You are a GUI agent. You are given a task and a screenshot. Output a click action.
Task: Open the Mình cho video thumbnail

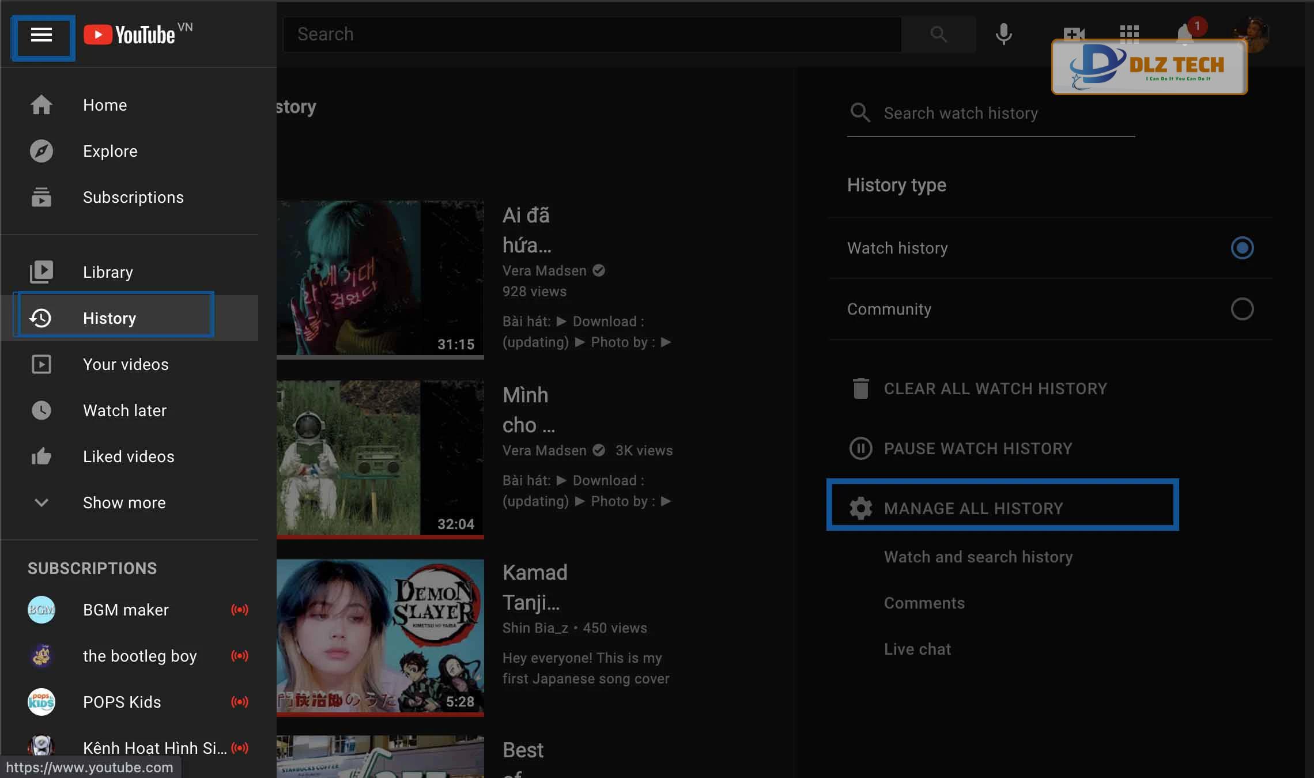[x=380, y=459]
